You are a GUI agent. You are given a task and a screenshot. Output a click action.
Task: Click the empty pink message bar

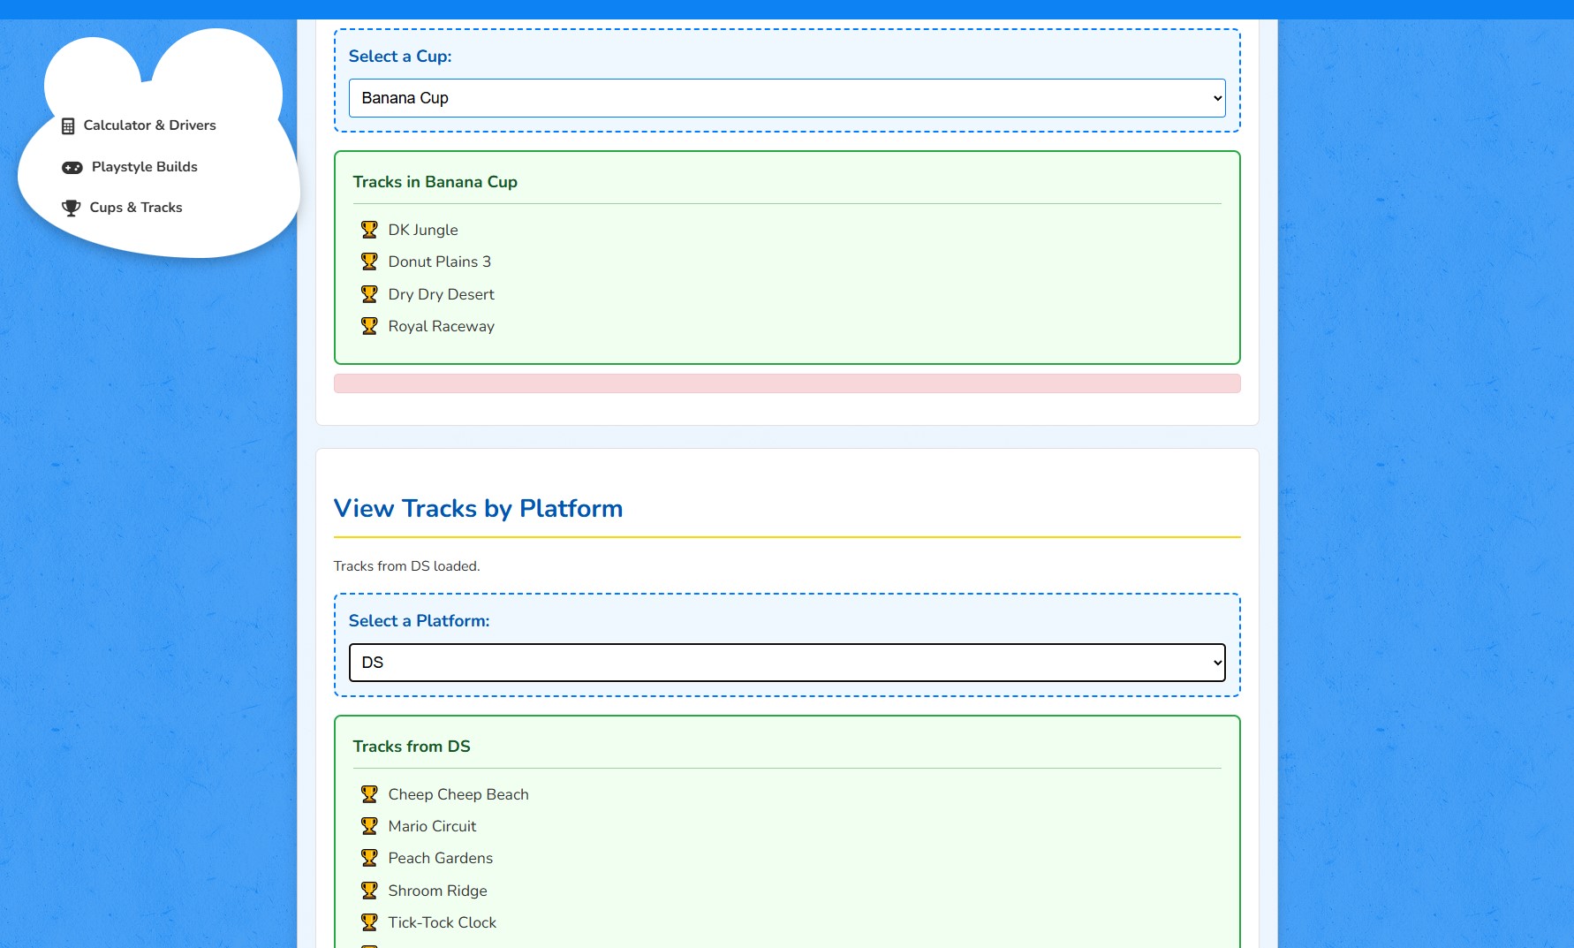click(786, 383)
